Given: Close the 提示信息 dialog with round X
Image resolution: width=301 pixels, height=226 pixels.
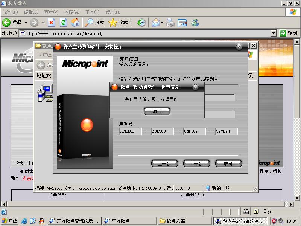Looking at the screenshot, I should tap(195, 87).
